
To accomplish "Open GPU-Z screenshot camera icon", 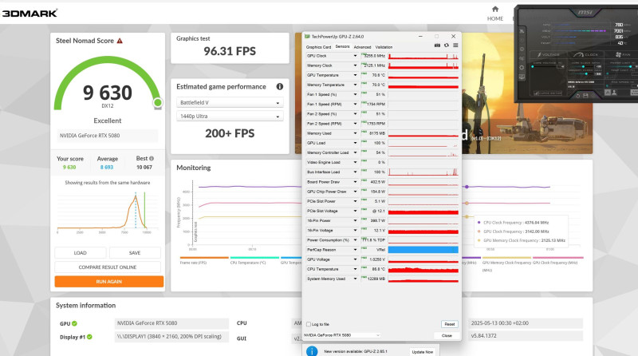I will 437,45.
